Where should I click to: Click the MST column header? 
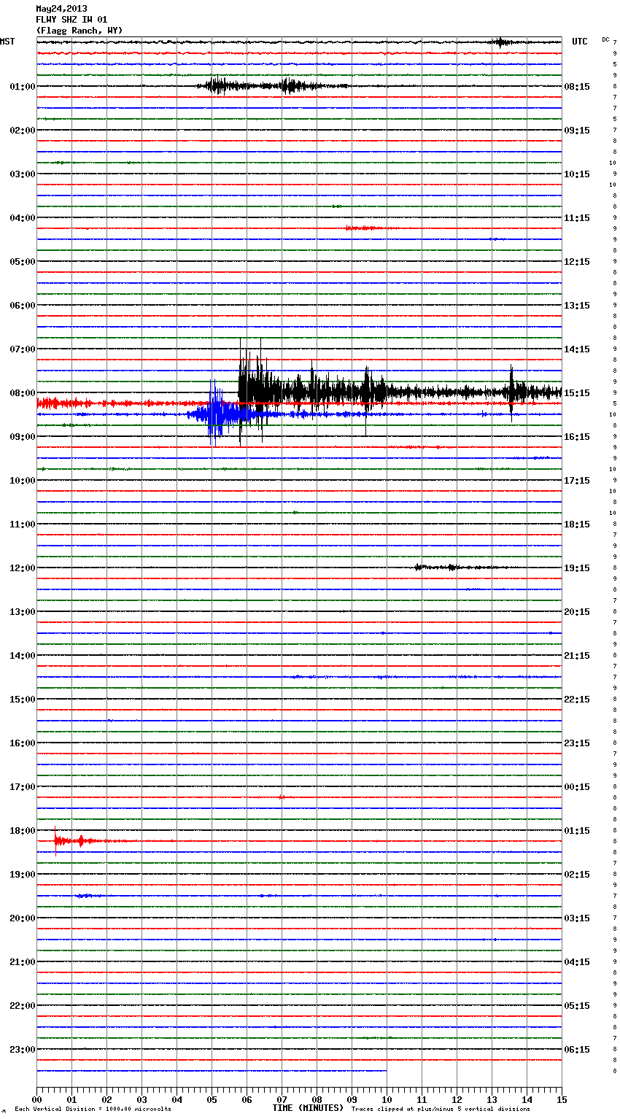(x=7, y=42)
